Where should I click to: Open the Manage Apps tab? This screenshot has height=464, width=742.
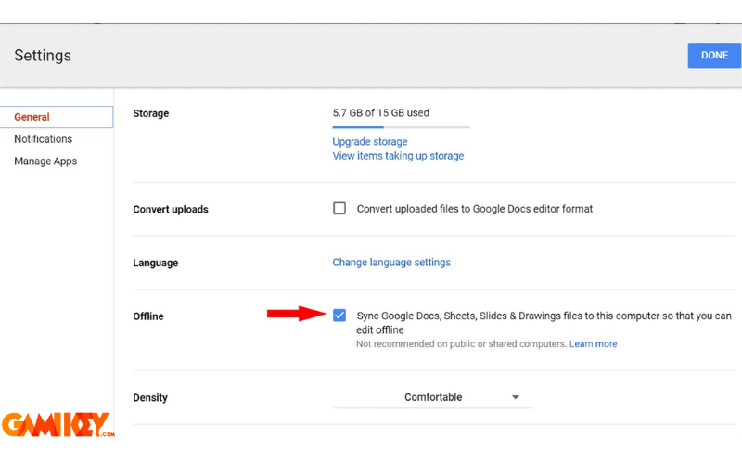(x=45, y=161)
